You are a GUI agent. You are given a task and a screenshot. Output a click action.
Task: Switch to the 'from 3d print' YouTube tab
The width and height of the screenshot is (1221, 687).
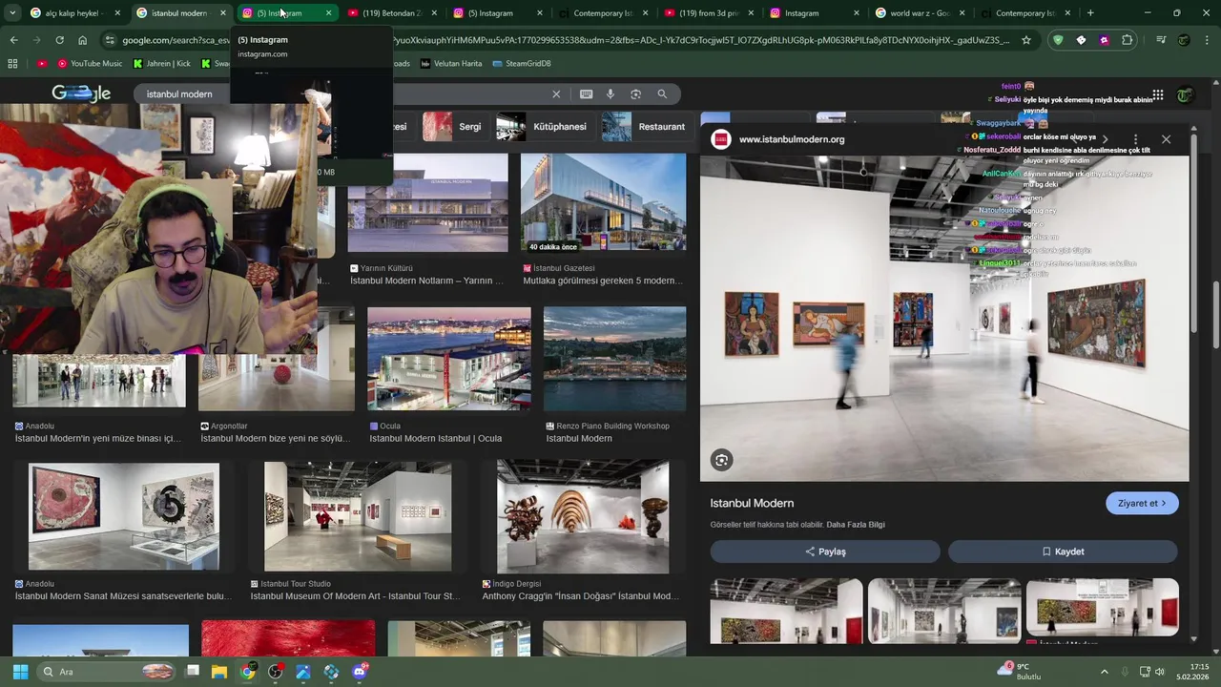tap(709, 13)
